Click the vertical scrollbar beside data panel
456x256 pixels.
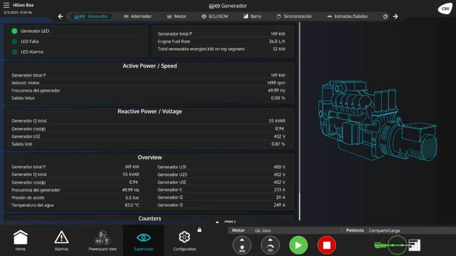pyautogui.click(x=300, y=120)
